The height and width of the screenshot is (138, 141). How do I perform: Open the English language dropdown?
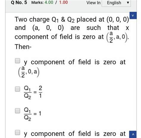coord(116,3)
